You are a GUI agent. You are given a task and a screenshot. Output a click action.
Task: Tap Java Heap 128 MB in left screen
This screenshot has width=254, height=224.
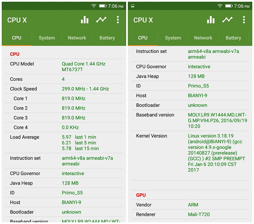(x=64, y=183)
